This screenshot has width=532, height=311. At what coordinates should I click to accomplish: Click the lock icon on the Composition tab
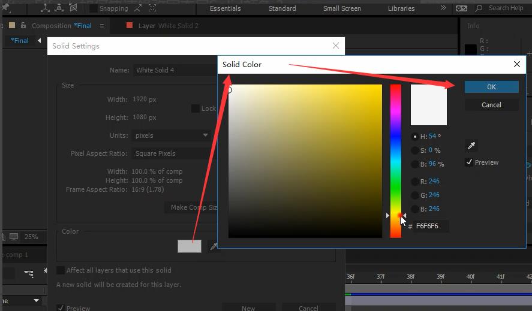tap(23, 26)
